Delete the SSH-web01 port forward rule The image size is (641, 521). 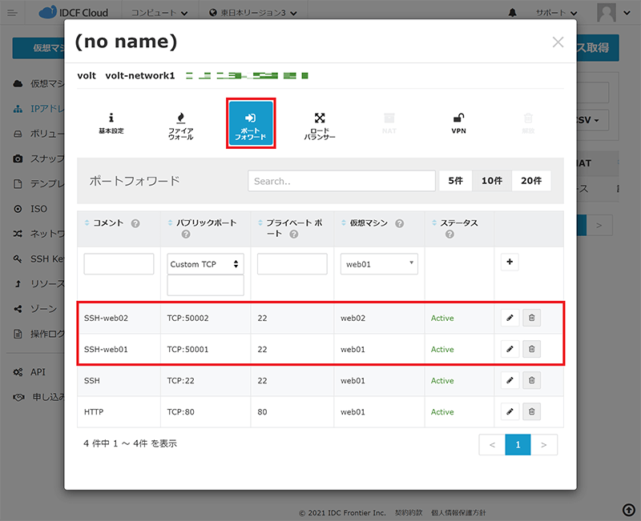(531, 349)
